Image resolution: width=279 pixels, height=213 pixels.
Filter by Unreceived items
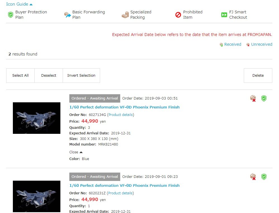(262, 44)
